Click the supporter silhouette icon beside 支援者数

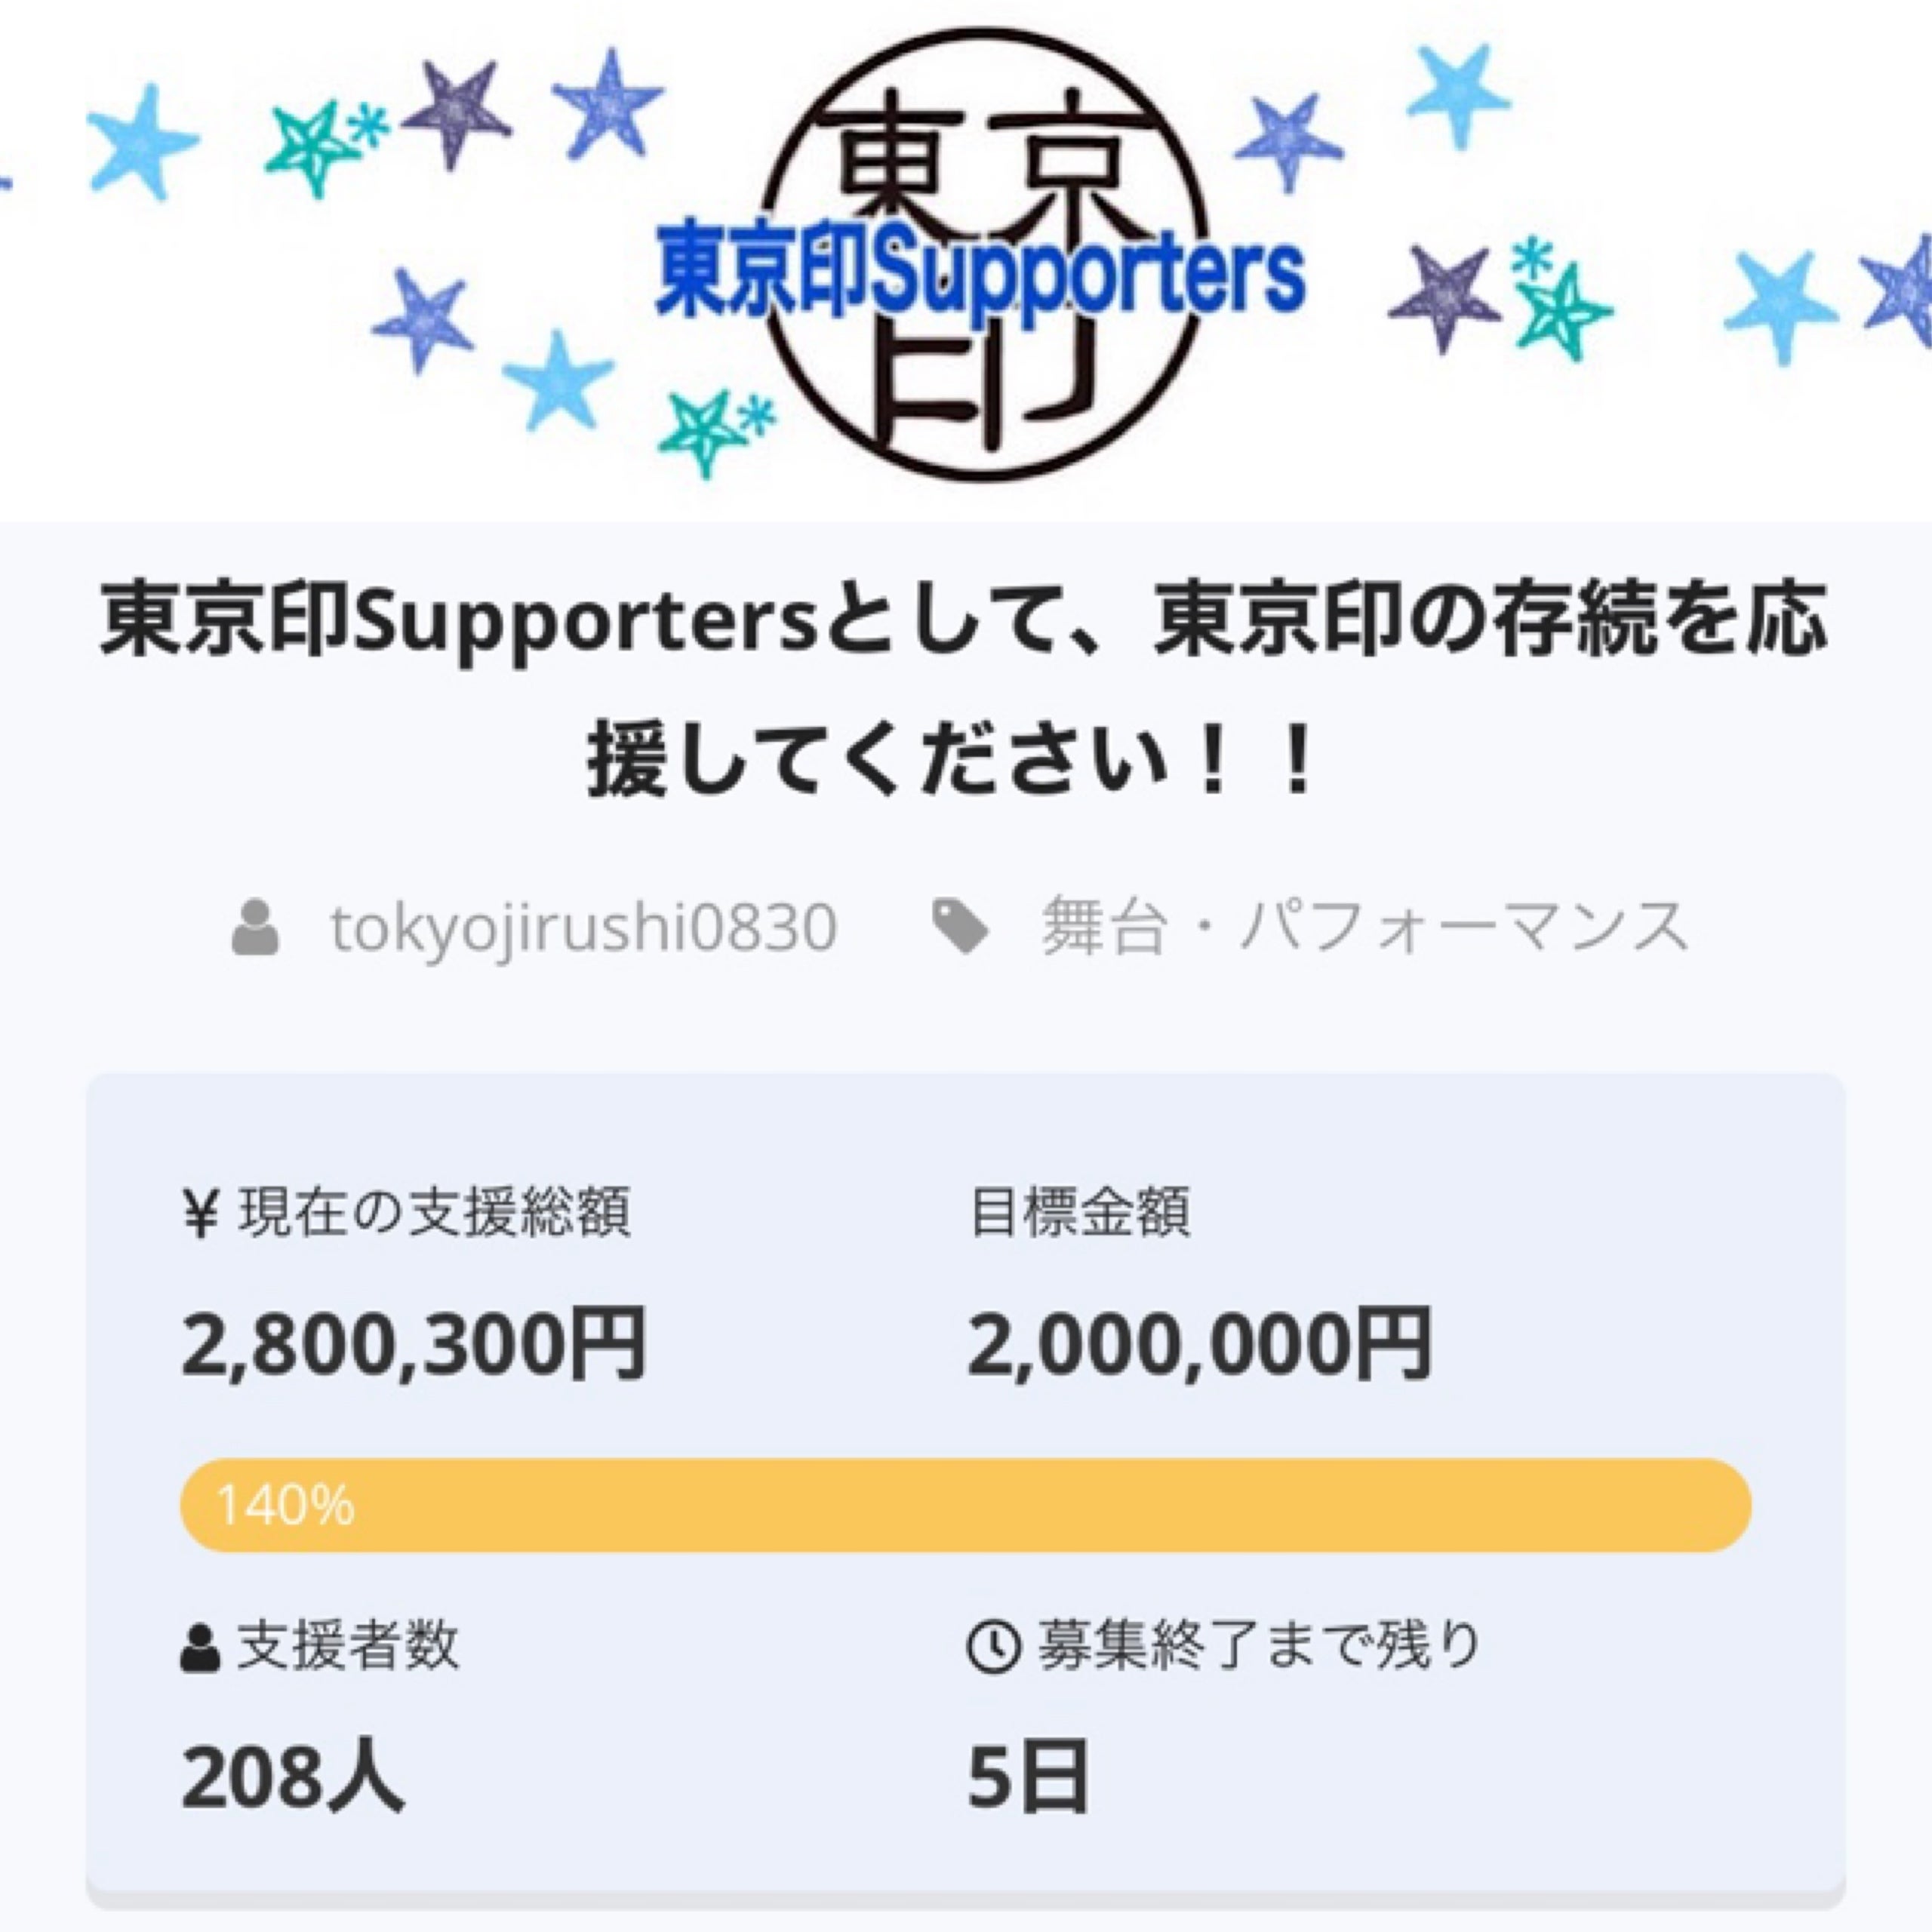click(200, 1647)
